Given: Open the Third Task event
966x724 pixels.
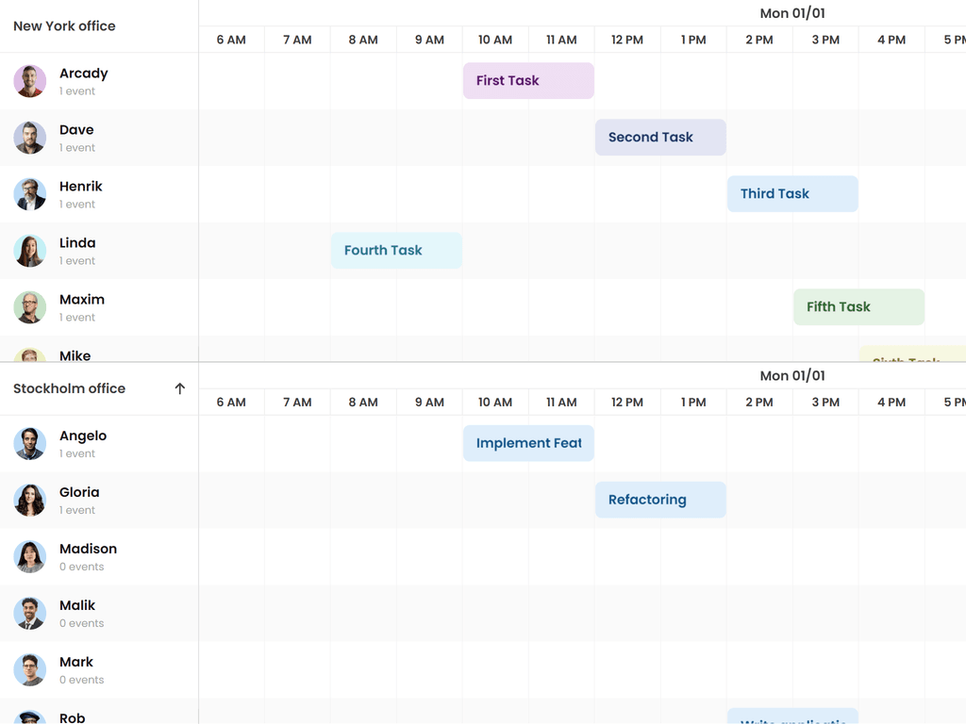Looking at the screenshot, I should (x=791, y=193).
